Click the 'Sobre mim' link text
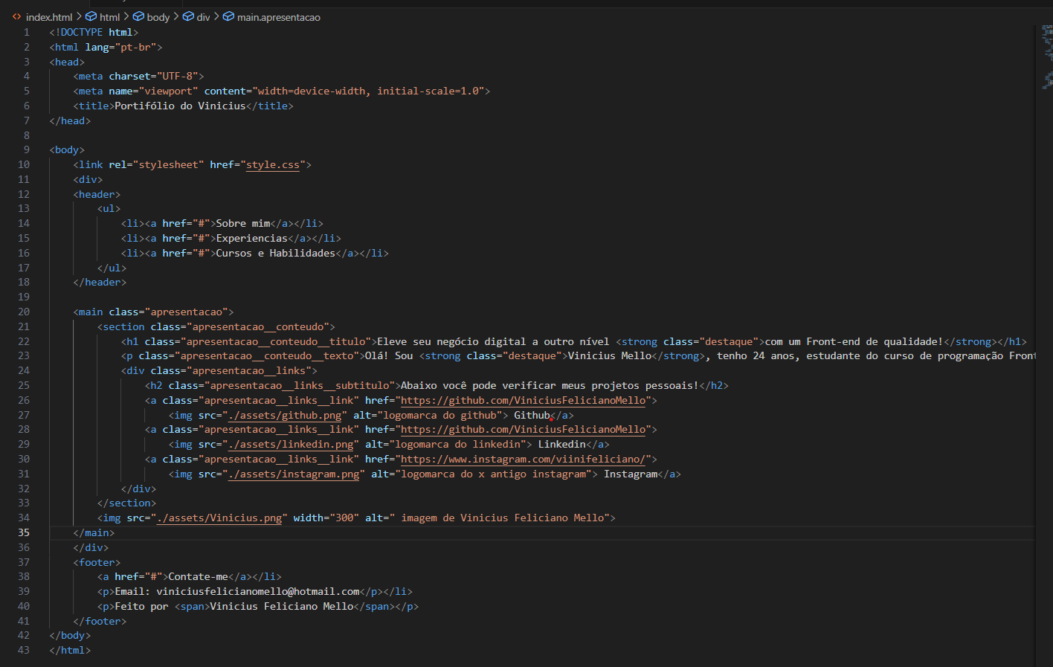 243,224
